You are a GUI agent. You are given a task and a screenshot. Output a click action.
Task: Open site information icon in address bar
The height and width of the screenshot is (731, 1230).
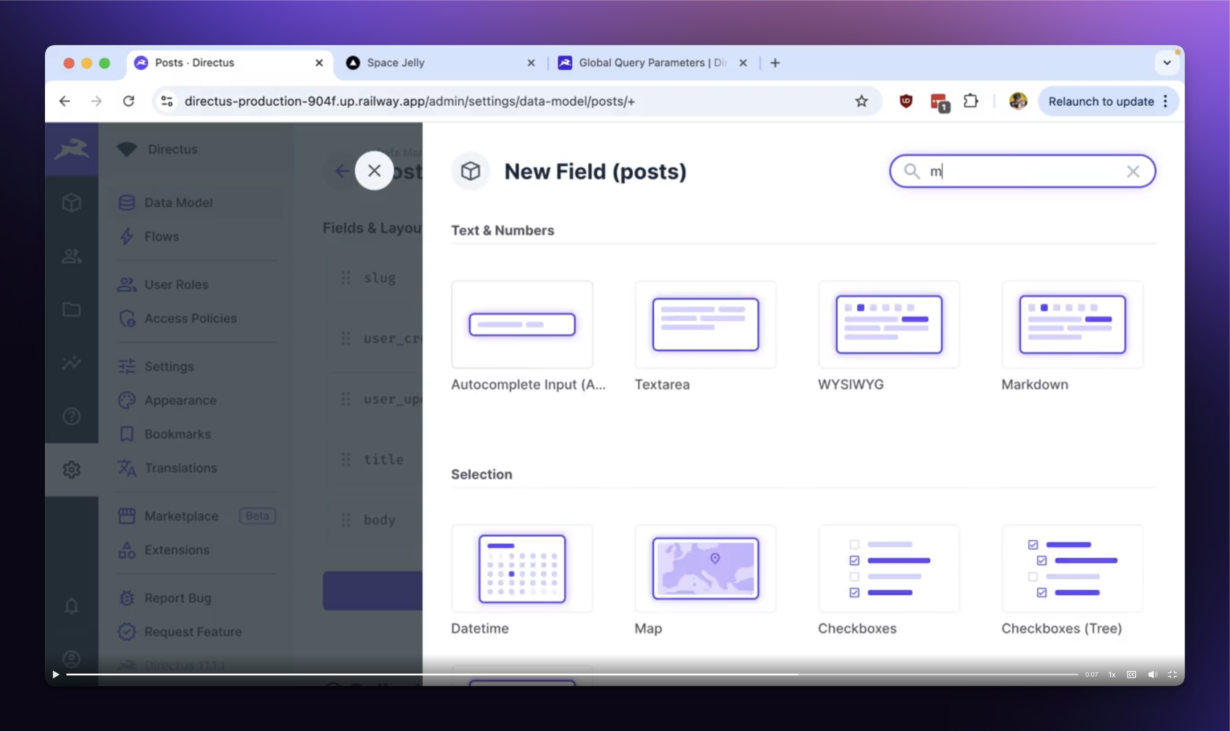167,101
